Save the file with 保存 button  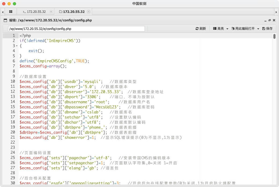[x=267, y=29]
